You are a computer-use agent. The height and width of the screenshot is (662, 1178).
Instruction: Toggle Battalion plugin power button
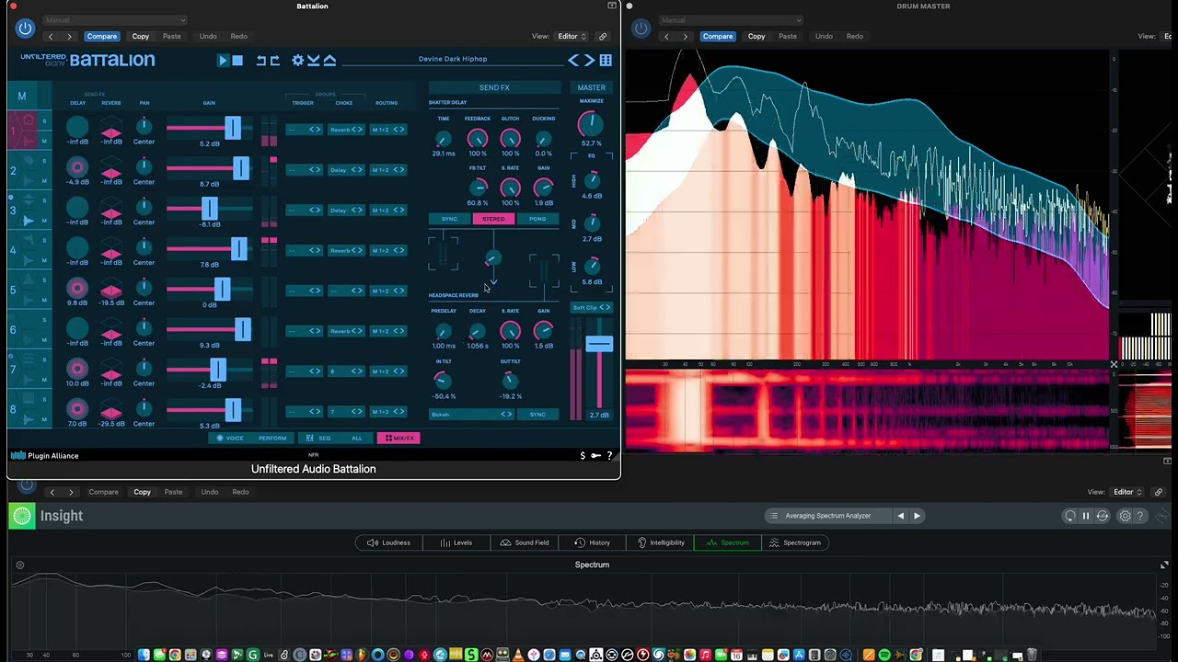pyautogui.click(x=25, y=29)
